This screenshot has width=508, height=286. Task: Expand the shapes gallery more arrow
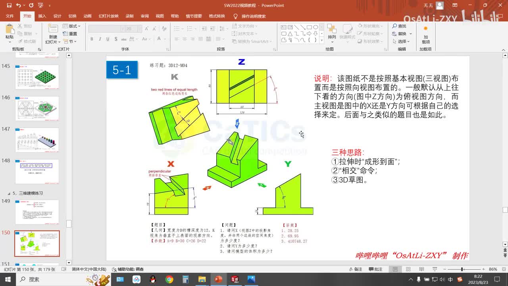pos(322,40)
